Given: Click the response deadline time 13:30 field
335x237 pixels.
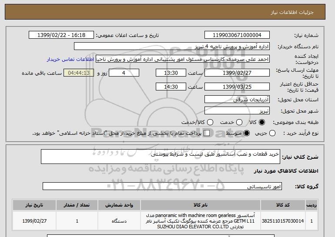Looking at the screenshot, I should [x=171, y=73].
